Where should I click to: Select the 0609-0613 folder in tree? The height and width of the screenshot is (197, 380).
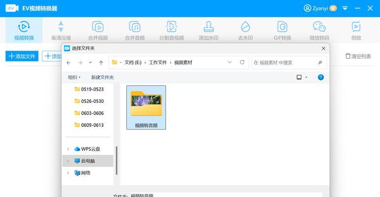point(89,125)
